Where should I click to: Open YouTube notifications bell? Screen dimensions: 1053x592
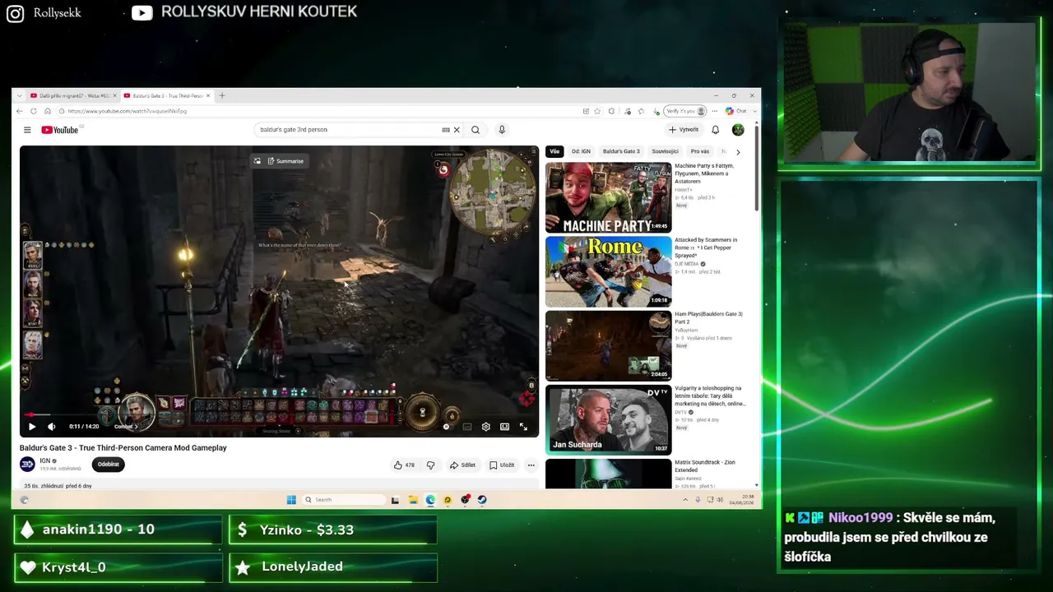(x=715, y=130)
